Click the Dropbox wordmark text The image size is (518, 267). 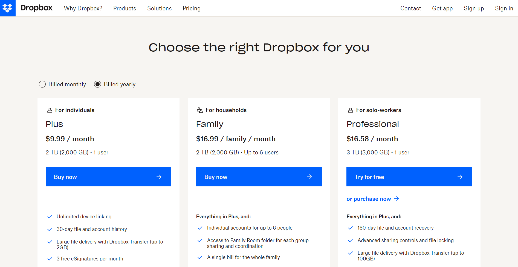pyautogui.click(x=37, y=8)
